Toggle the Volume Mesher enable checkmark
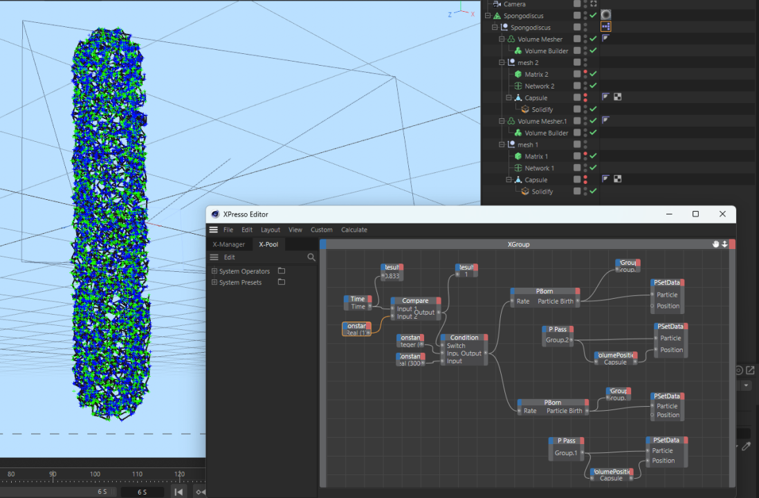The image size is (759, 498). (x=593, y=39)
